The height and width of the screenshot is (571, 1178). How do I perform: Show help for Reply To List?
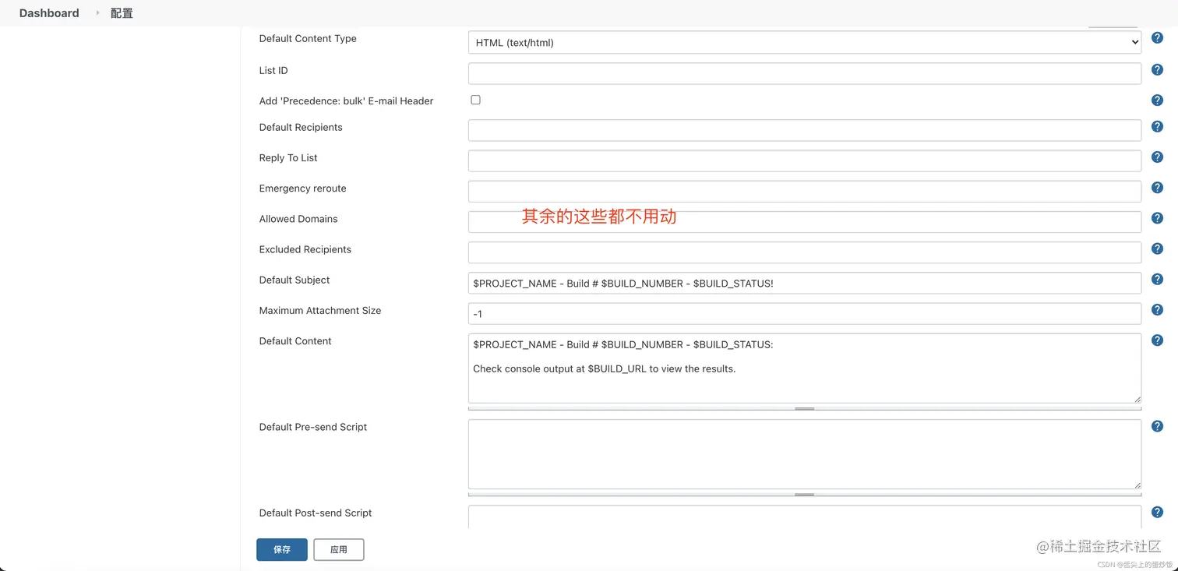1157,157
